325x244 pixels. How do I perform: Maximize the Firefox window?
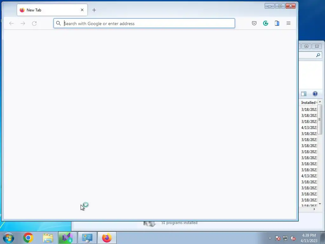point(280,6)
